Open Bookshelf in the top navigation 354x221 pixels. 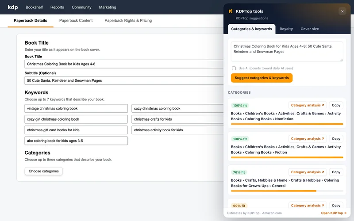[x=34, y=7]
